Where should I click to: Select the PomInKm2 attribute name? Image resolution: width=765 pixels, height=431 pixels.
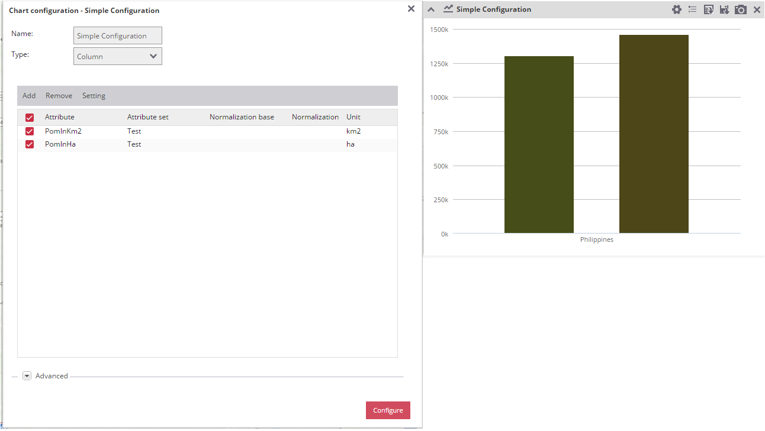(x=63, y=131)
